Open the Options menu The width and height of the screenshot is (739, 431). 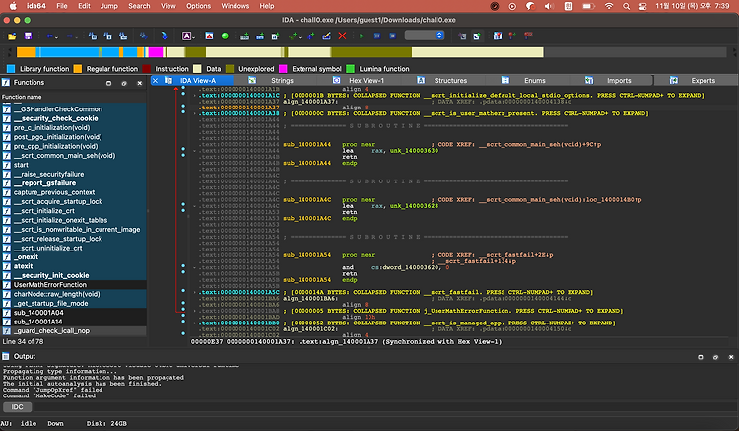(198, 6)
